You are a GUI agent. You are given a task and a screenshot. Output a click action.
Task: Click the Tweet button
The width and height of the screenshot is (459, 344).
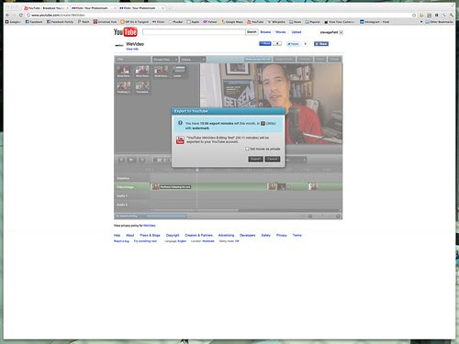click(293, 44)
